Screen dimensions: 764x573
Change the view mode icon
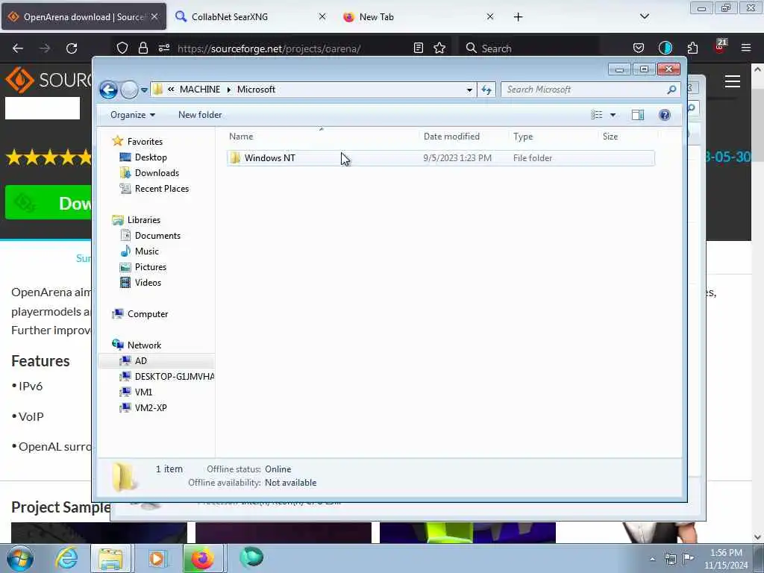[596, 115]
